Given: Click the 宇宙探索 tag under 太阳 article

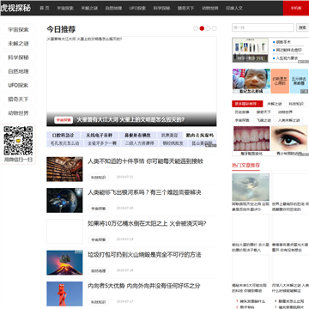Looking at the screenshot, I should point(98,240).
